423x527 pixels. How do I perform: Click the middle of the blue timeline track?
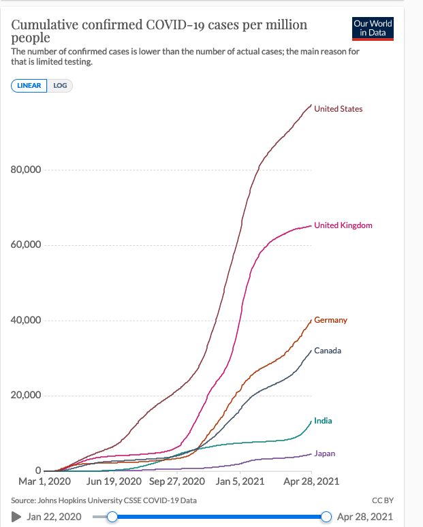(x=219, y=517)
